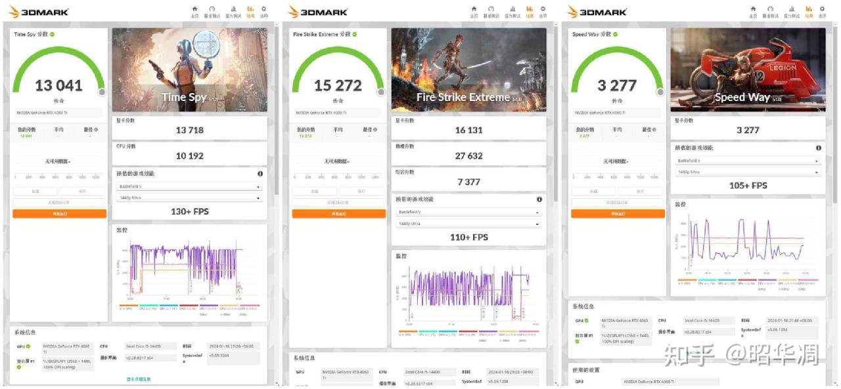Click the green validation check beside Time Spy score title
This screenshot has height=389, width=841.
52,34
